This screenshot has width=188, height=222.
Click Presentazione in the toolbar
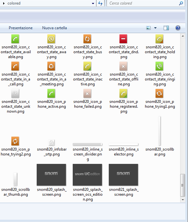(21, 28)
